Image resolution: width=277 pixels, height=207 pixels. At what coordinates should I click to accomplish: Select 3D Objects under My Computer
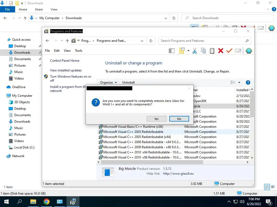[22, 102]
